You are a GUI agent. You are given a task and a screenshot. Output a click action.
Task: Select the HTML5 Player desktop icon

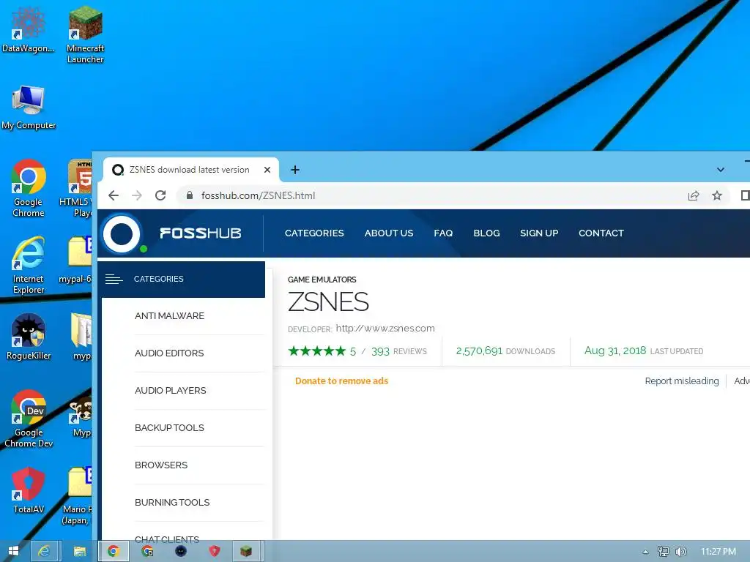pyautogui.click(x=75, y=188)
